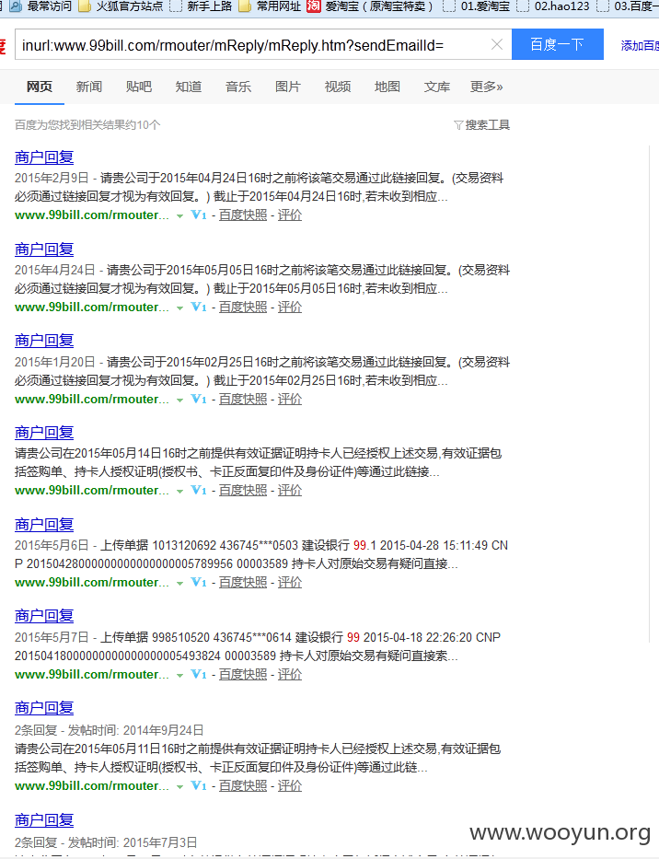
Task: Click V1 credibility icon on 2015年4月24日 result
Action: click(198, 307)
